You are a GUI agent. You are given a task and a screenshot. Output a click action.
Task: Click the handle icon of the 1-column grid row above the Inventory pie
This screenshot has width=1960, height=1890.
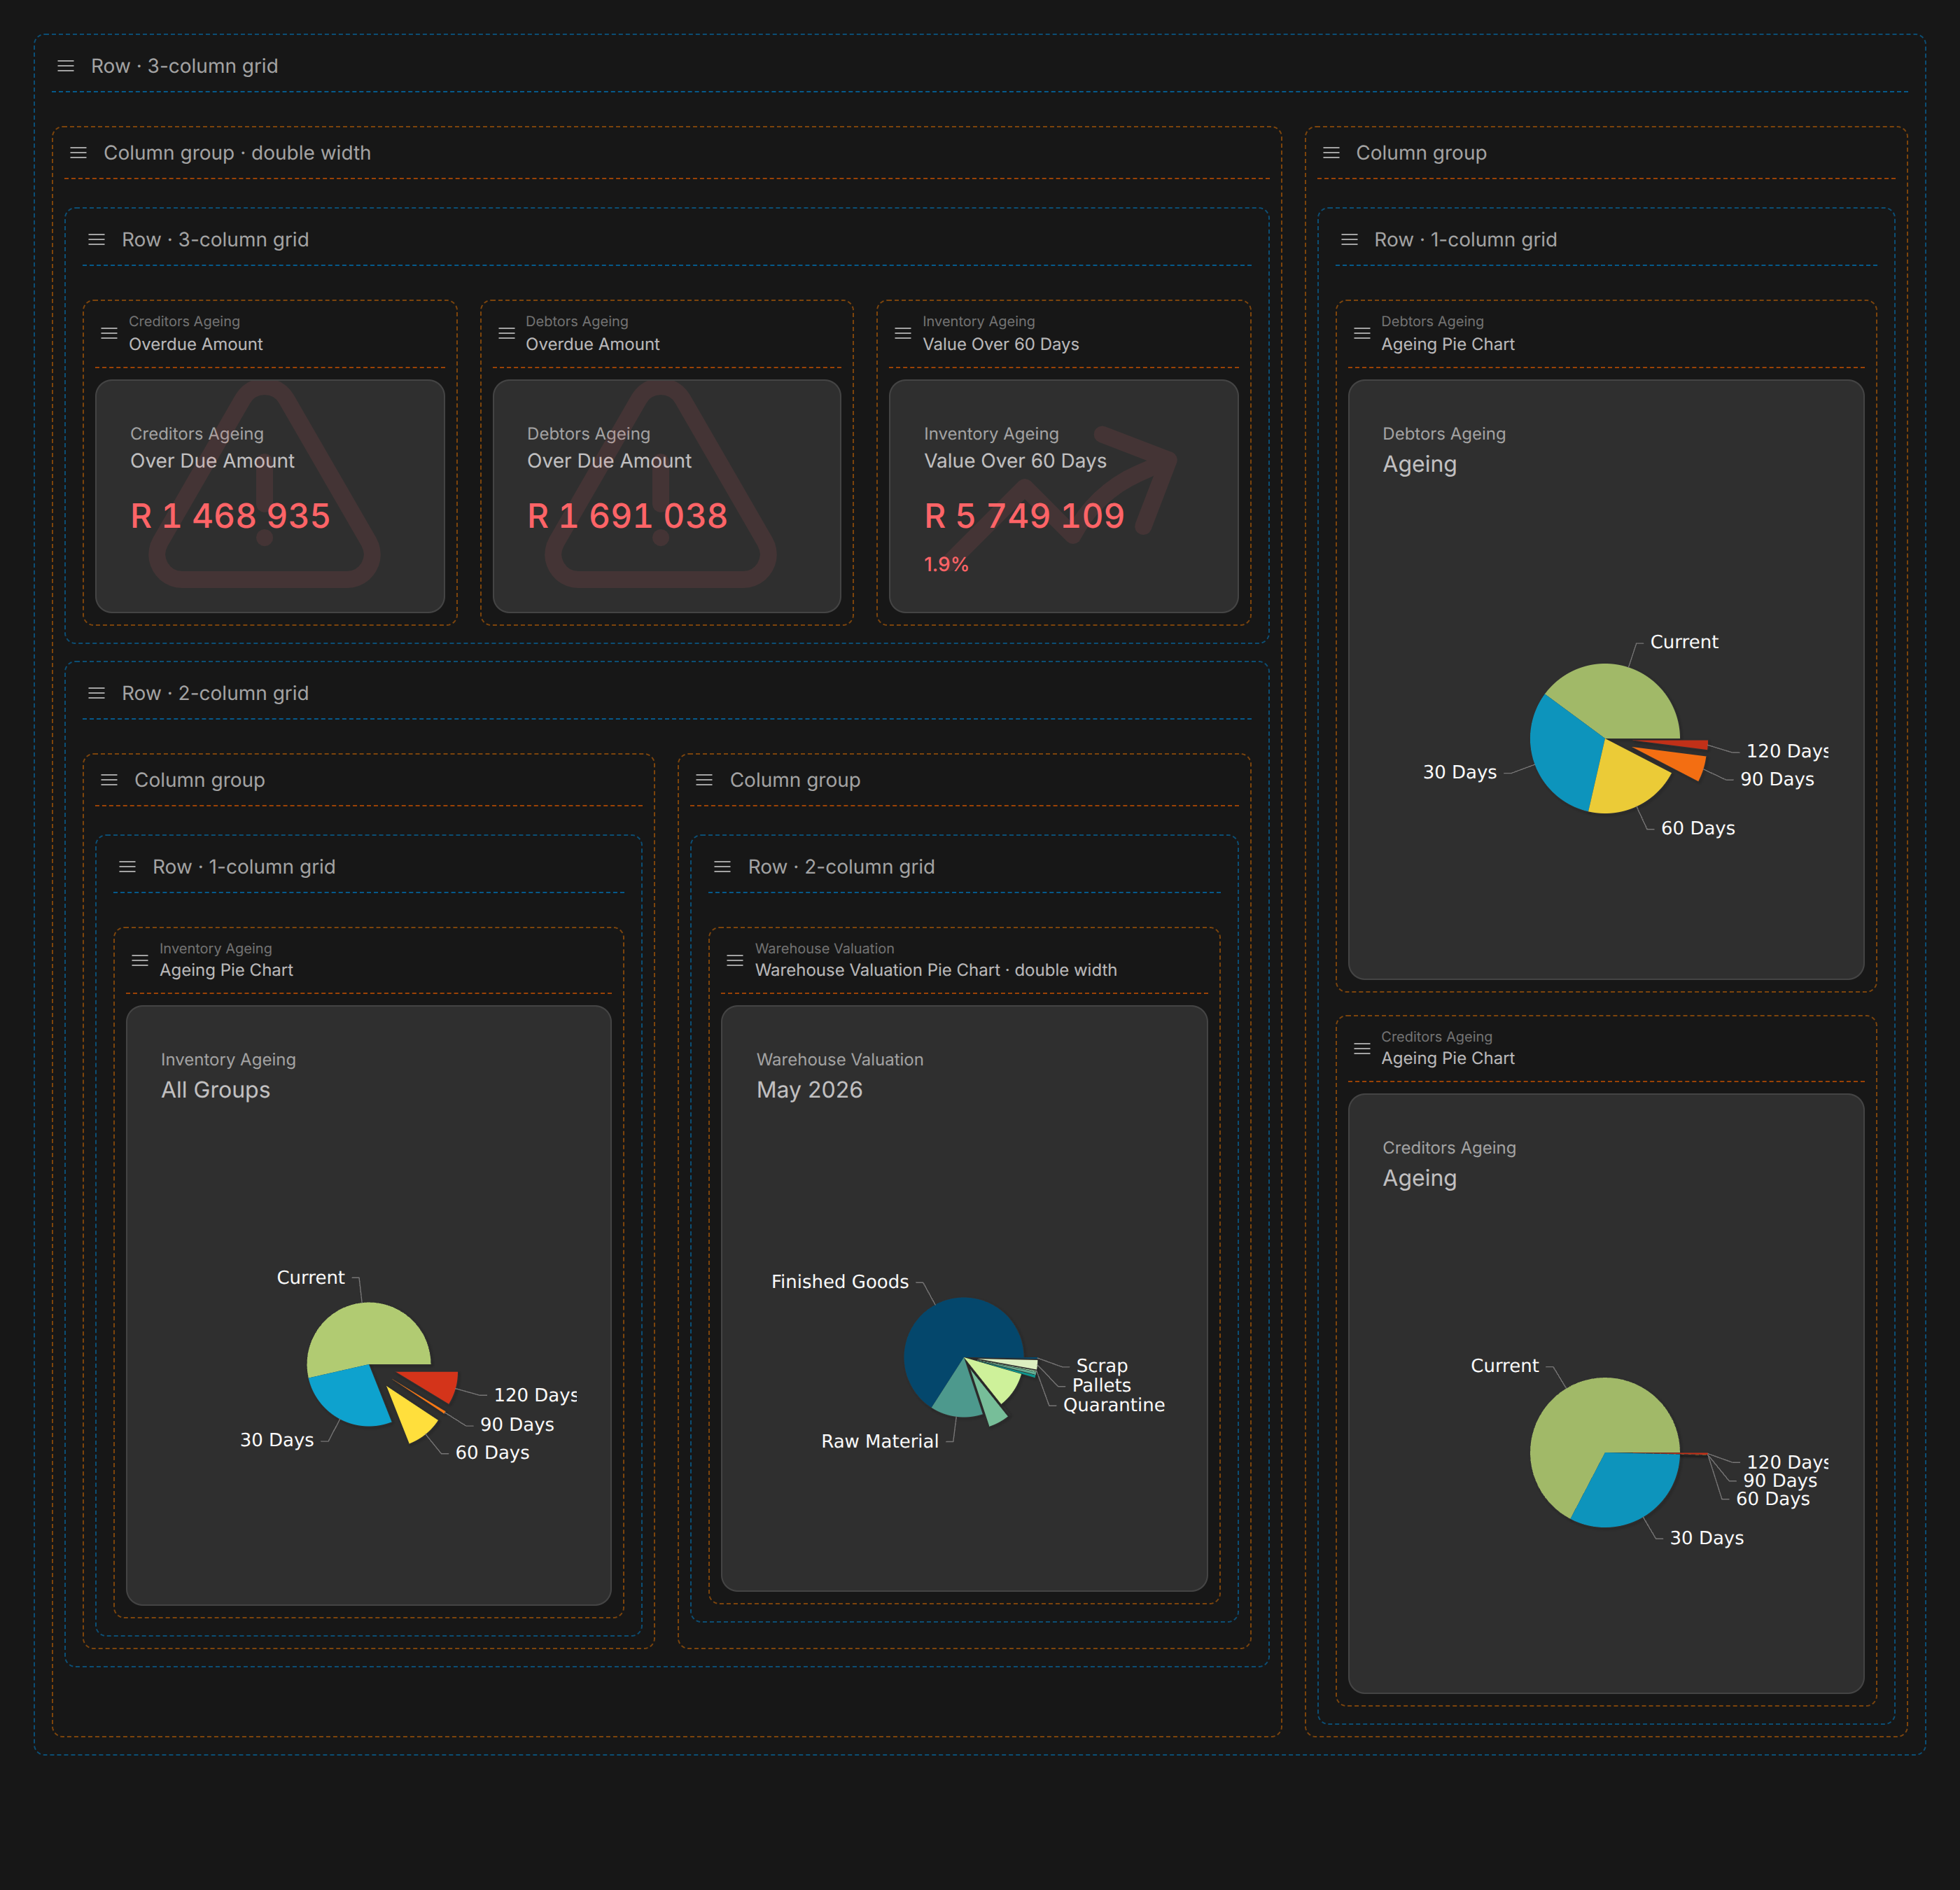point(127,867)
